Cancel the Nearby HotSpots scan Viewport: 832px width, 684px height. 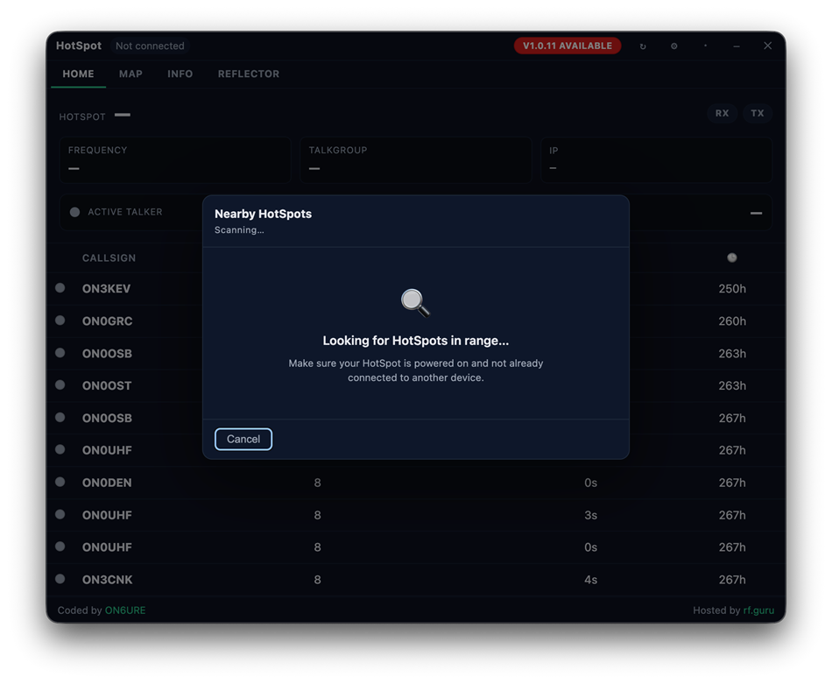point(243,440)
